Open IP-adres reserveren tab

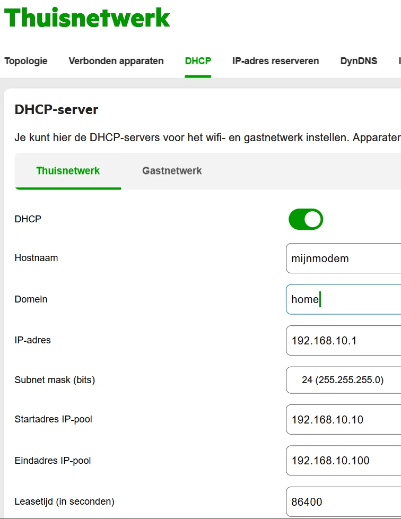[x=276, y=61]
